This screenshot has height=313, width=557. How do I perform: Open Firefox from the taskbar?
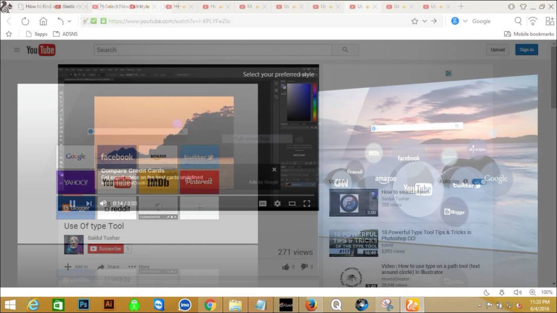click(x=311, y=305)
